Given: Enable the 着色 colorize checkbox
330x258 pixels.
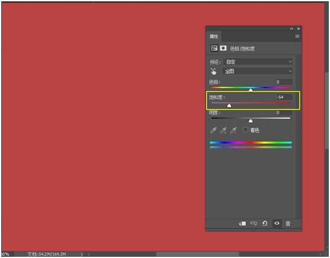Looking at the screenshot, I should click(x=245, y=130).
